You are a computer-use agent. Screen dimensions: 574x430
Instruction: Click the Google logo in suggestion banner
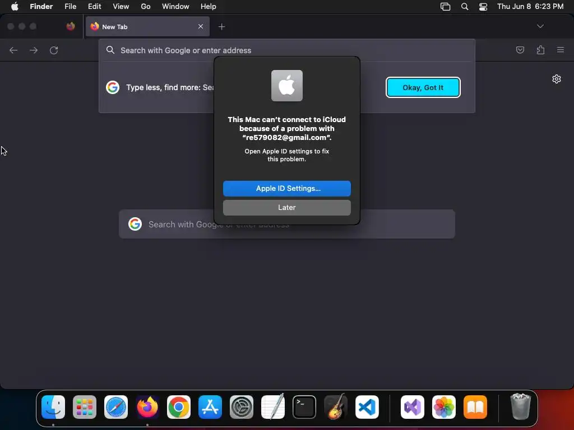[113, 87]
